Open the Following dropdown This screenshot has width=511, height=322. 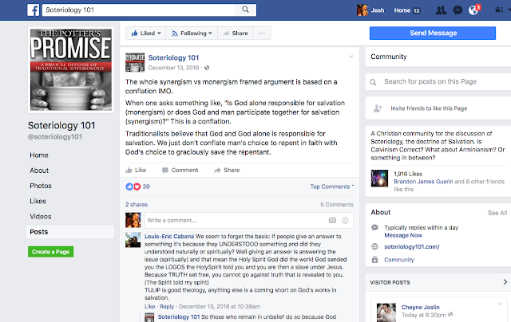(192, 33)
